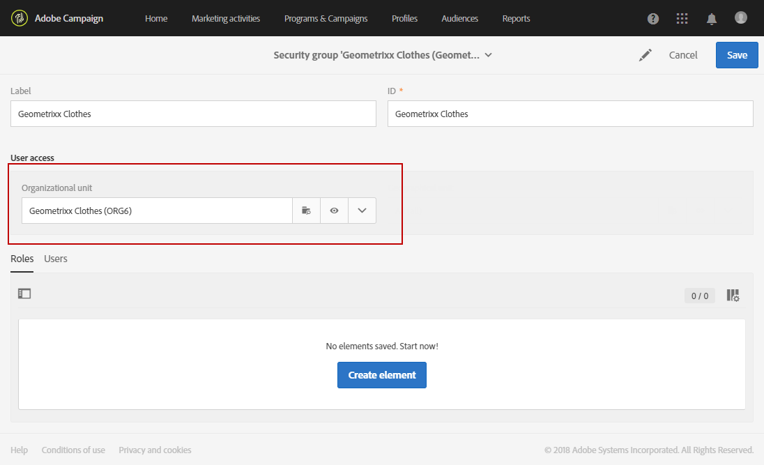764x465 pixels.
Task: Click the Adobe Campaign logo icon
Action: click(x=19, y=18)
